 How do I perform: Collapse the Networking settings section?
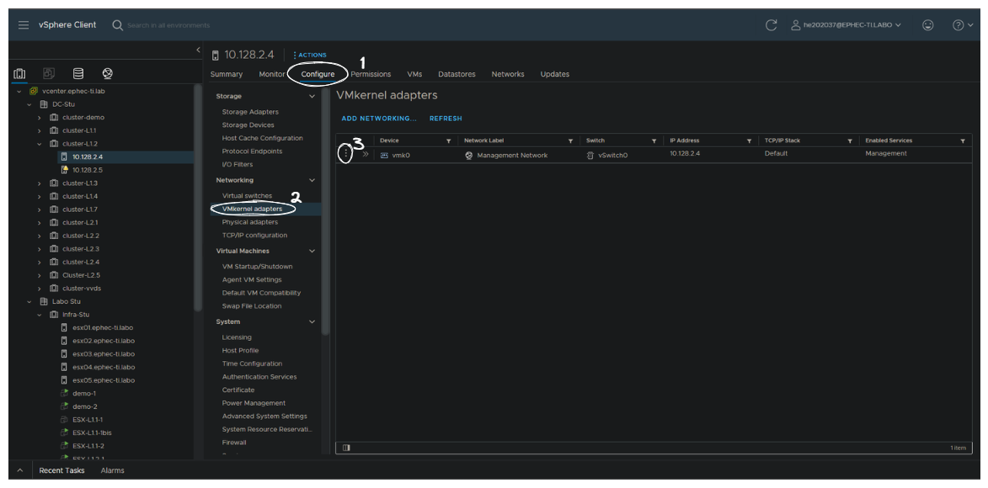tap(312, 180)
